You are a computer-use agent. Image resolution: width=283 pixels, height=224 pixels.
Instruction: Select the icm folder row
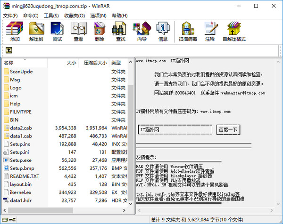pos(65,96)
